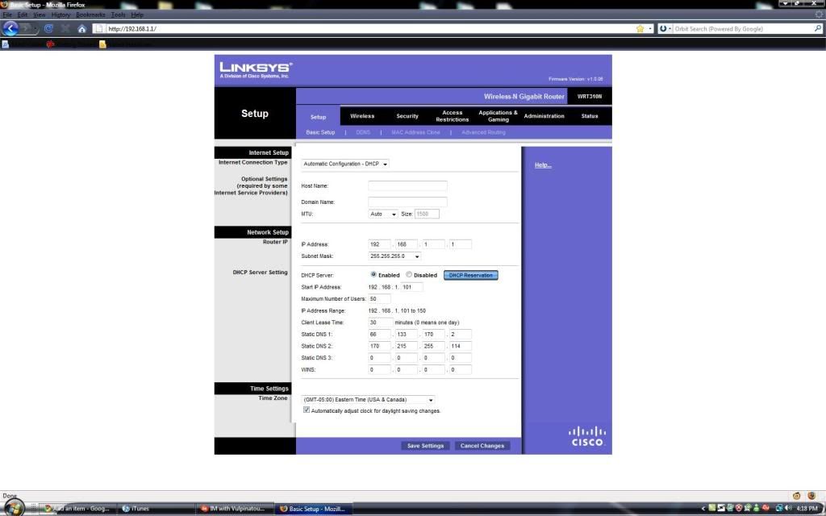Click the DHCP Reservation button
Viewport: 826px width, 516px height.
[470, 275]
